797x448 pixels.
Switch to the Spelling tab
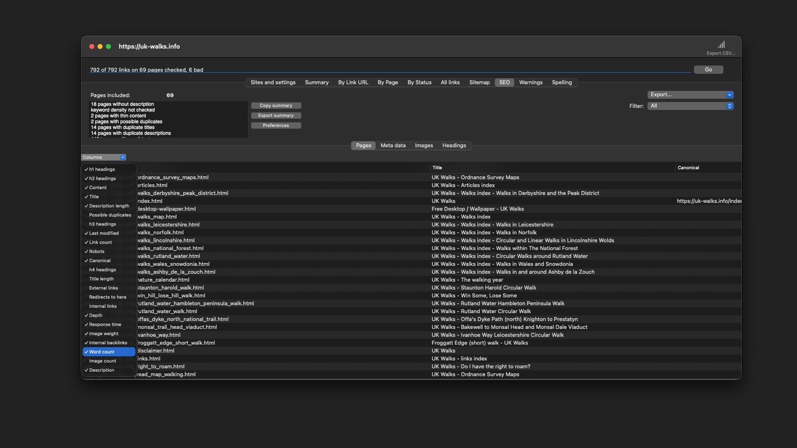[562, 83]
